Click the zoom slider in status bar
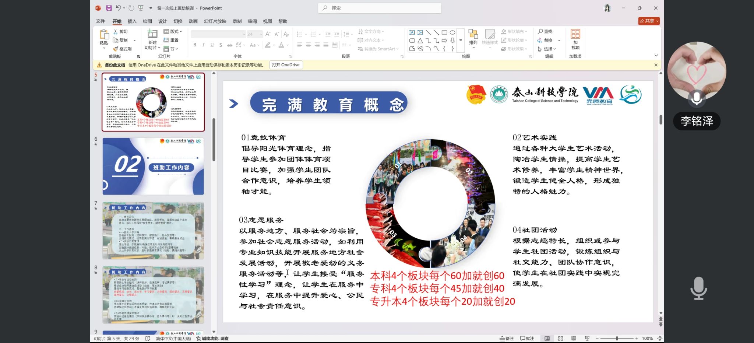 click(617, 338)
